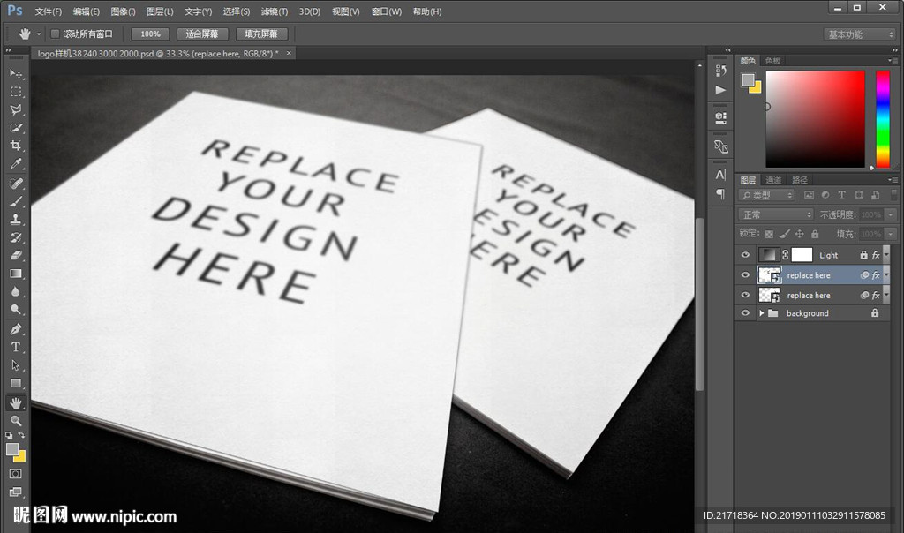Activate the Pen tool
The width and height of the screenshot is (904, 533).
point(16,328)
